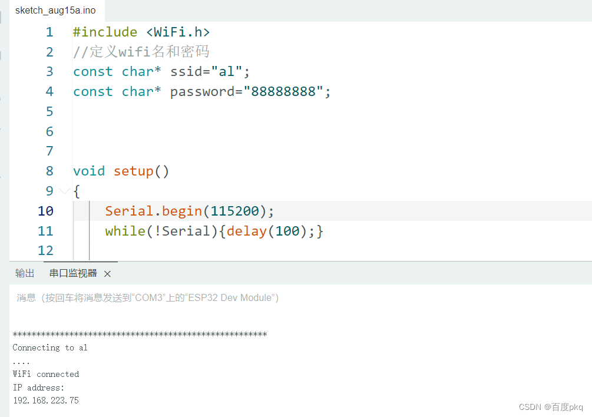592x417 pixels.
Task: Collapse the setup function fold chevron
Action: [65, 191]
